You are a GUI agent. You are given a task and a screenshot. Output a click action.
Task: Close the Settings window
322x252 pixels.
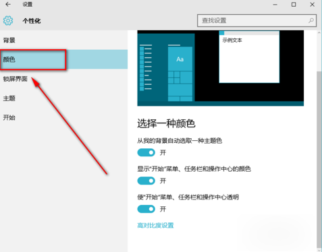pos(312,5)
